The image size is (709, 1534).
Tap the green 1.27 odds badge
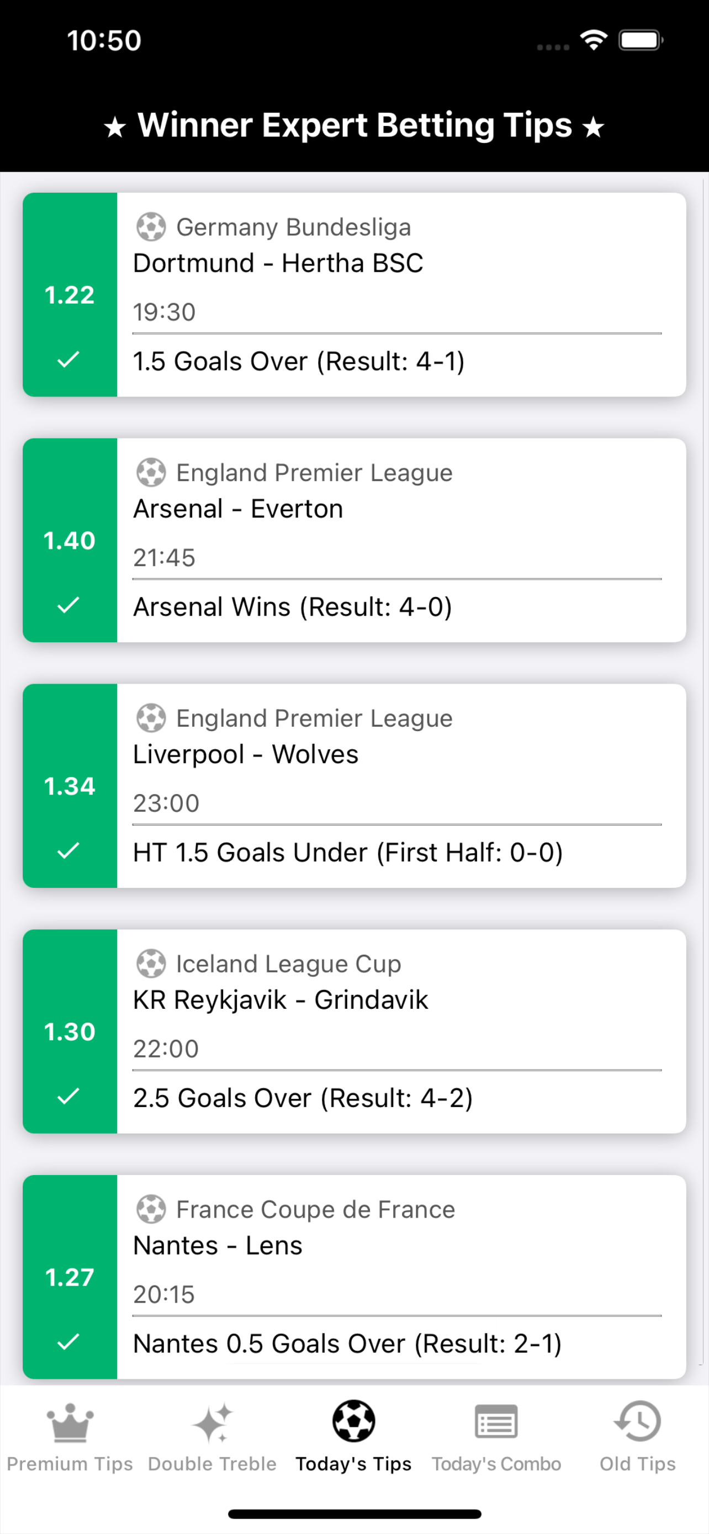tap(70, 1277)
